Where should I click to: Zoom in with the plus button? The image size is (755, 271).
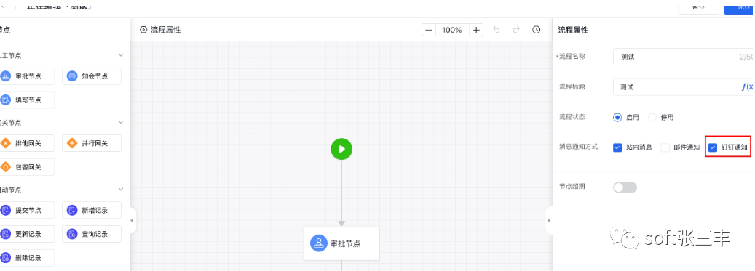[x=475, y=30]
